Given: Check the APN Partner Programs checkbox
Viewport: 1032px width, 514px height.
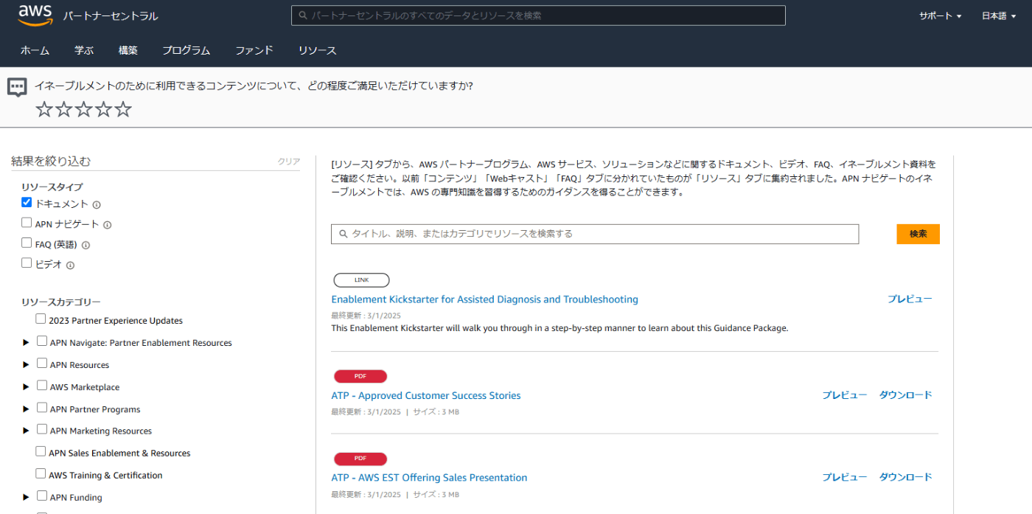Looking at the screenshot, I should (42, 408).
